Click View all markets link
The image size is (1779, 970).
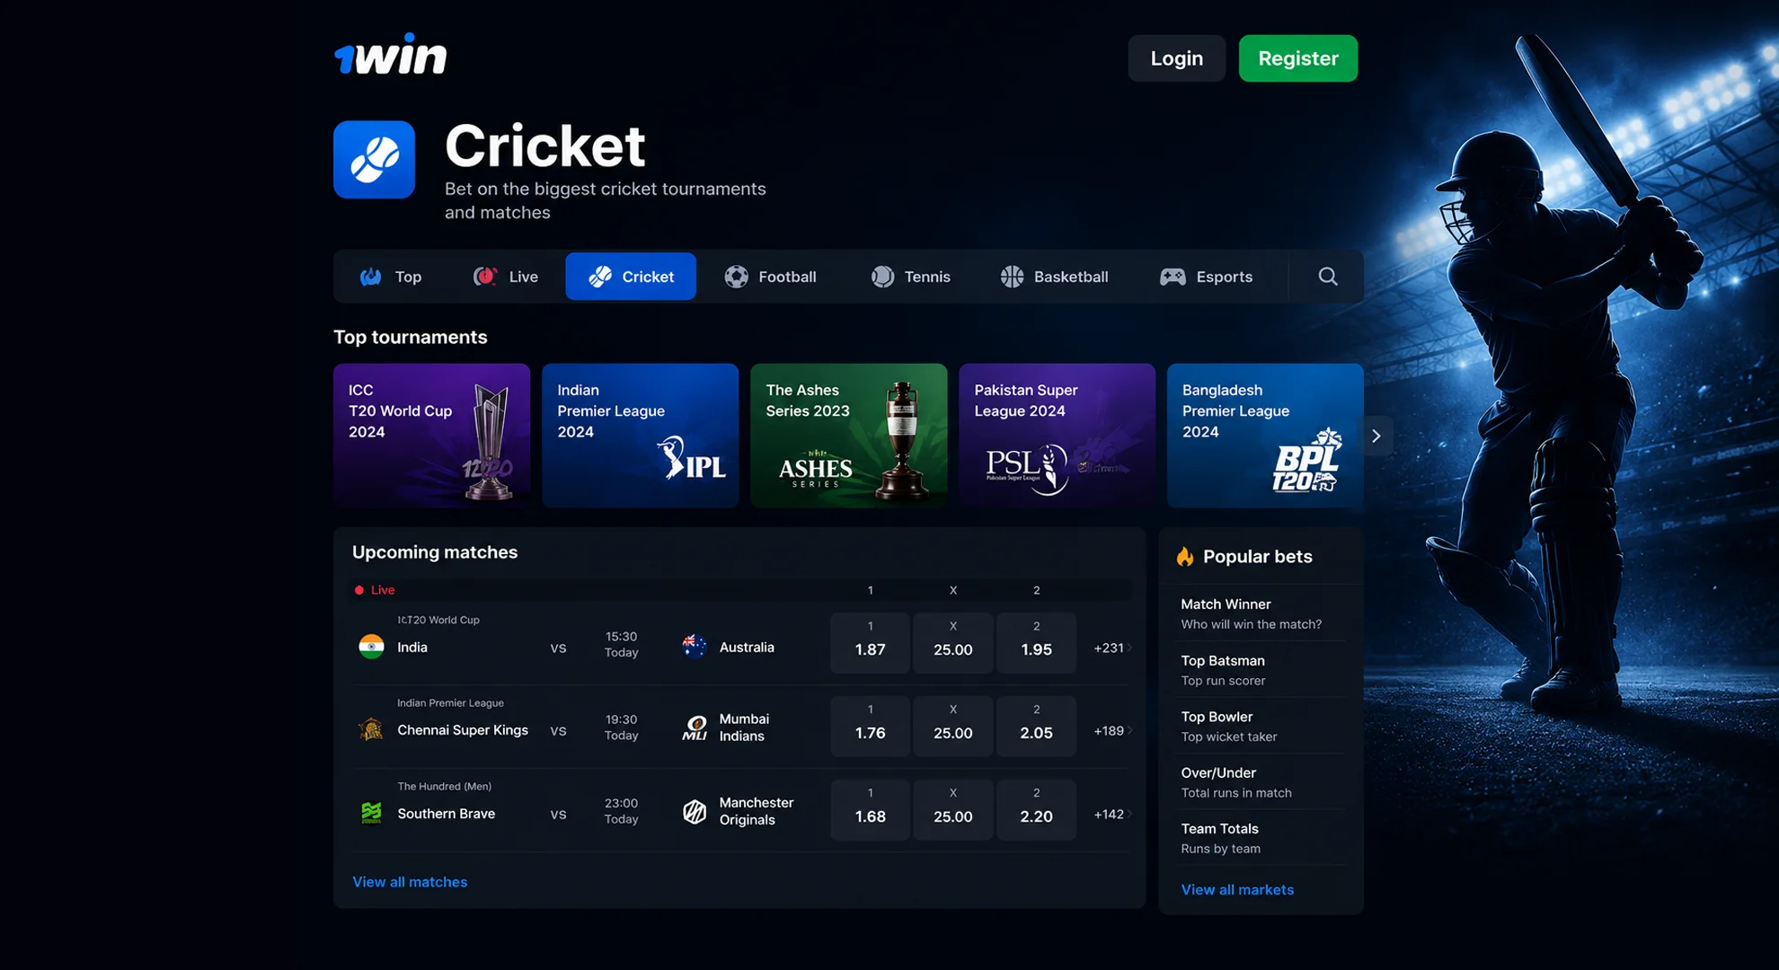click(1237, 889)
